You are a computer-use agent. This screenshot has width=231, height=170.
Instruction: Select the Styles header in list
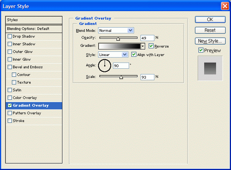[34, 20]
